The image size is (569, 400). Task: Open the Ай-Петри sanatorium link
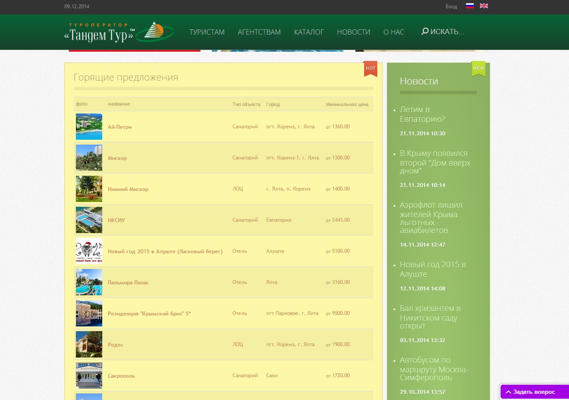click(120, 127)
